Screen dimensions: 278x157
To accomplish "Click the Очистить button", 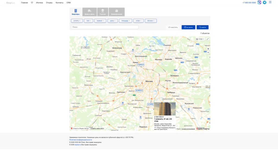I will pos(173,27).
